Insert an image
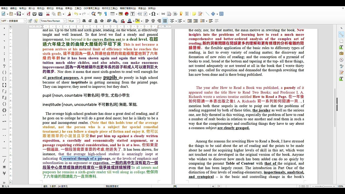 click(121, 14)
